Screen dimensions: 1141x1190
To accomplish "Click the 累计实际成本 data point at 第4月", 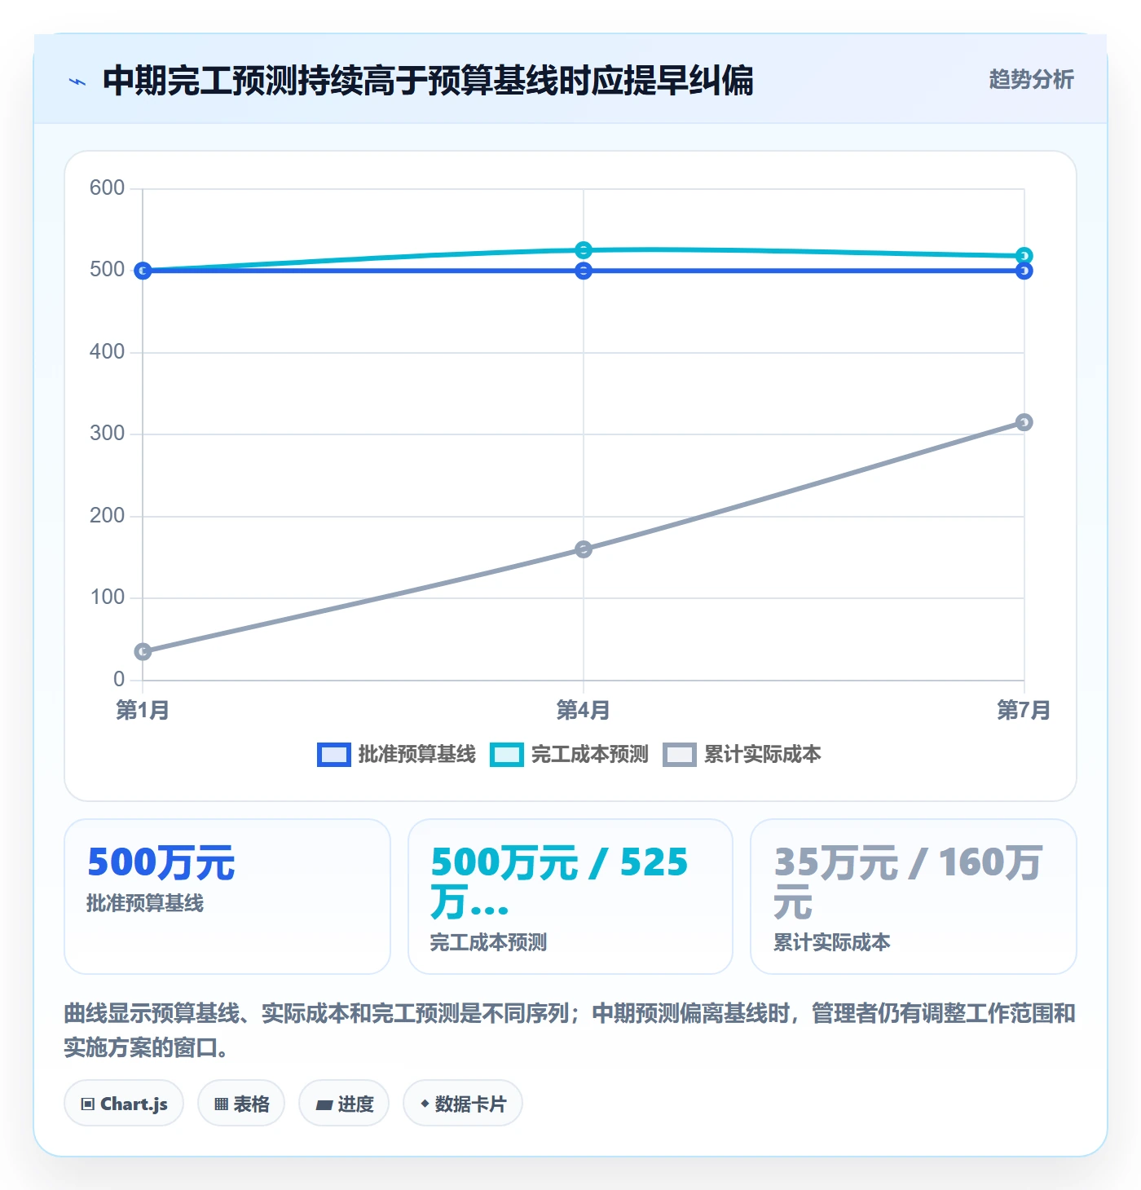I will pyautogui.click(x=584, y=549).
